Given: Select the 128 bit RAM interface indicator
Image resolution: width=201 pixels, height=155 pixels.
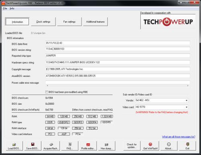Looking at the screenshot, I should click(x=64, y=128).
